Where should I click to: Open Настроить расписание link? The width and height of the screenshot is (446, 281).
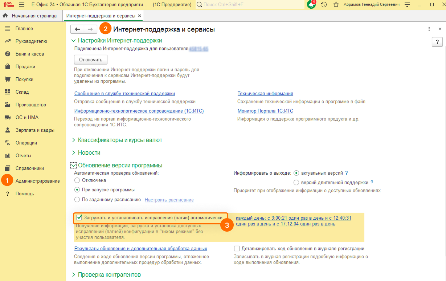coord(169,200)
